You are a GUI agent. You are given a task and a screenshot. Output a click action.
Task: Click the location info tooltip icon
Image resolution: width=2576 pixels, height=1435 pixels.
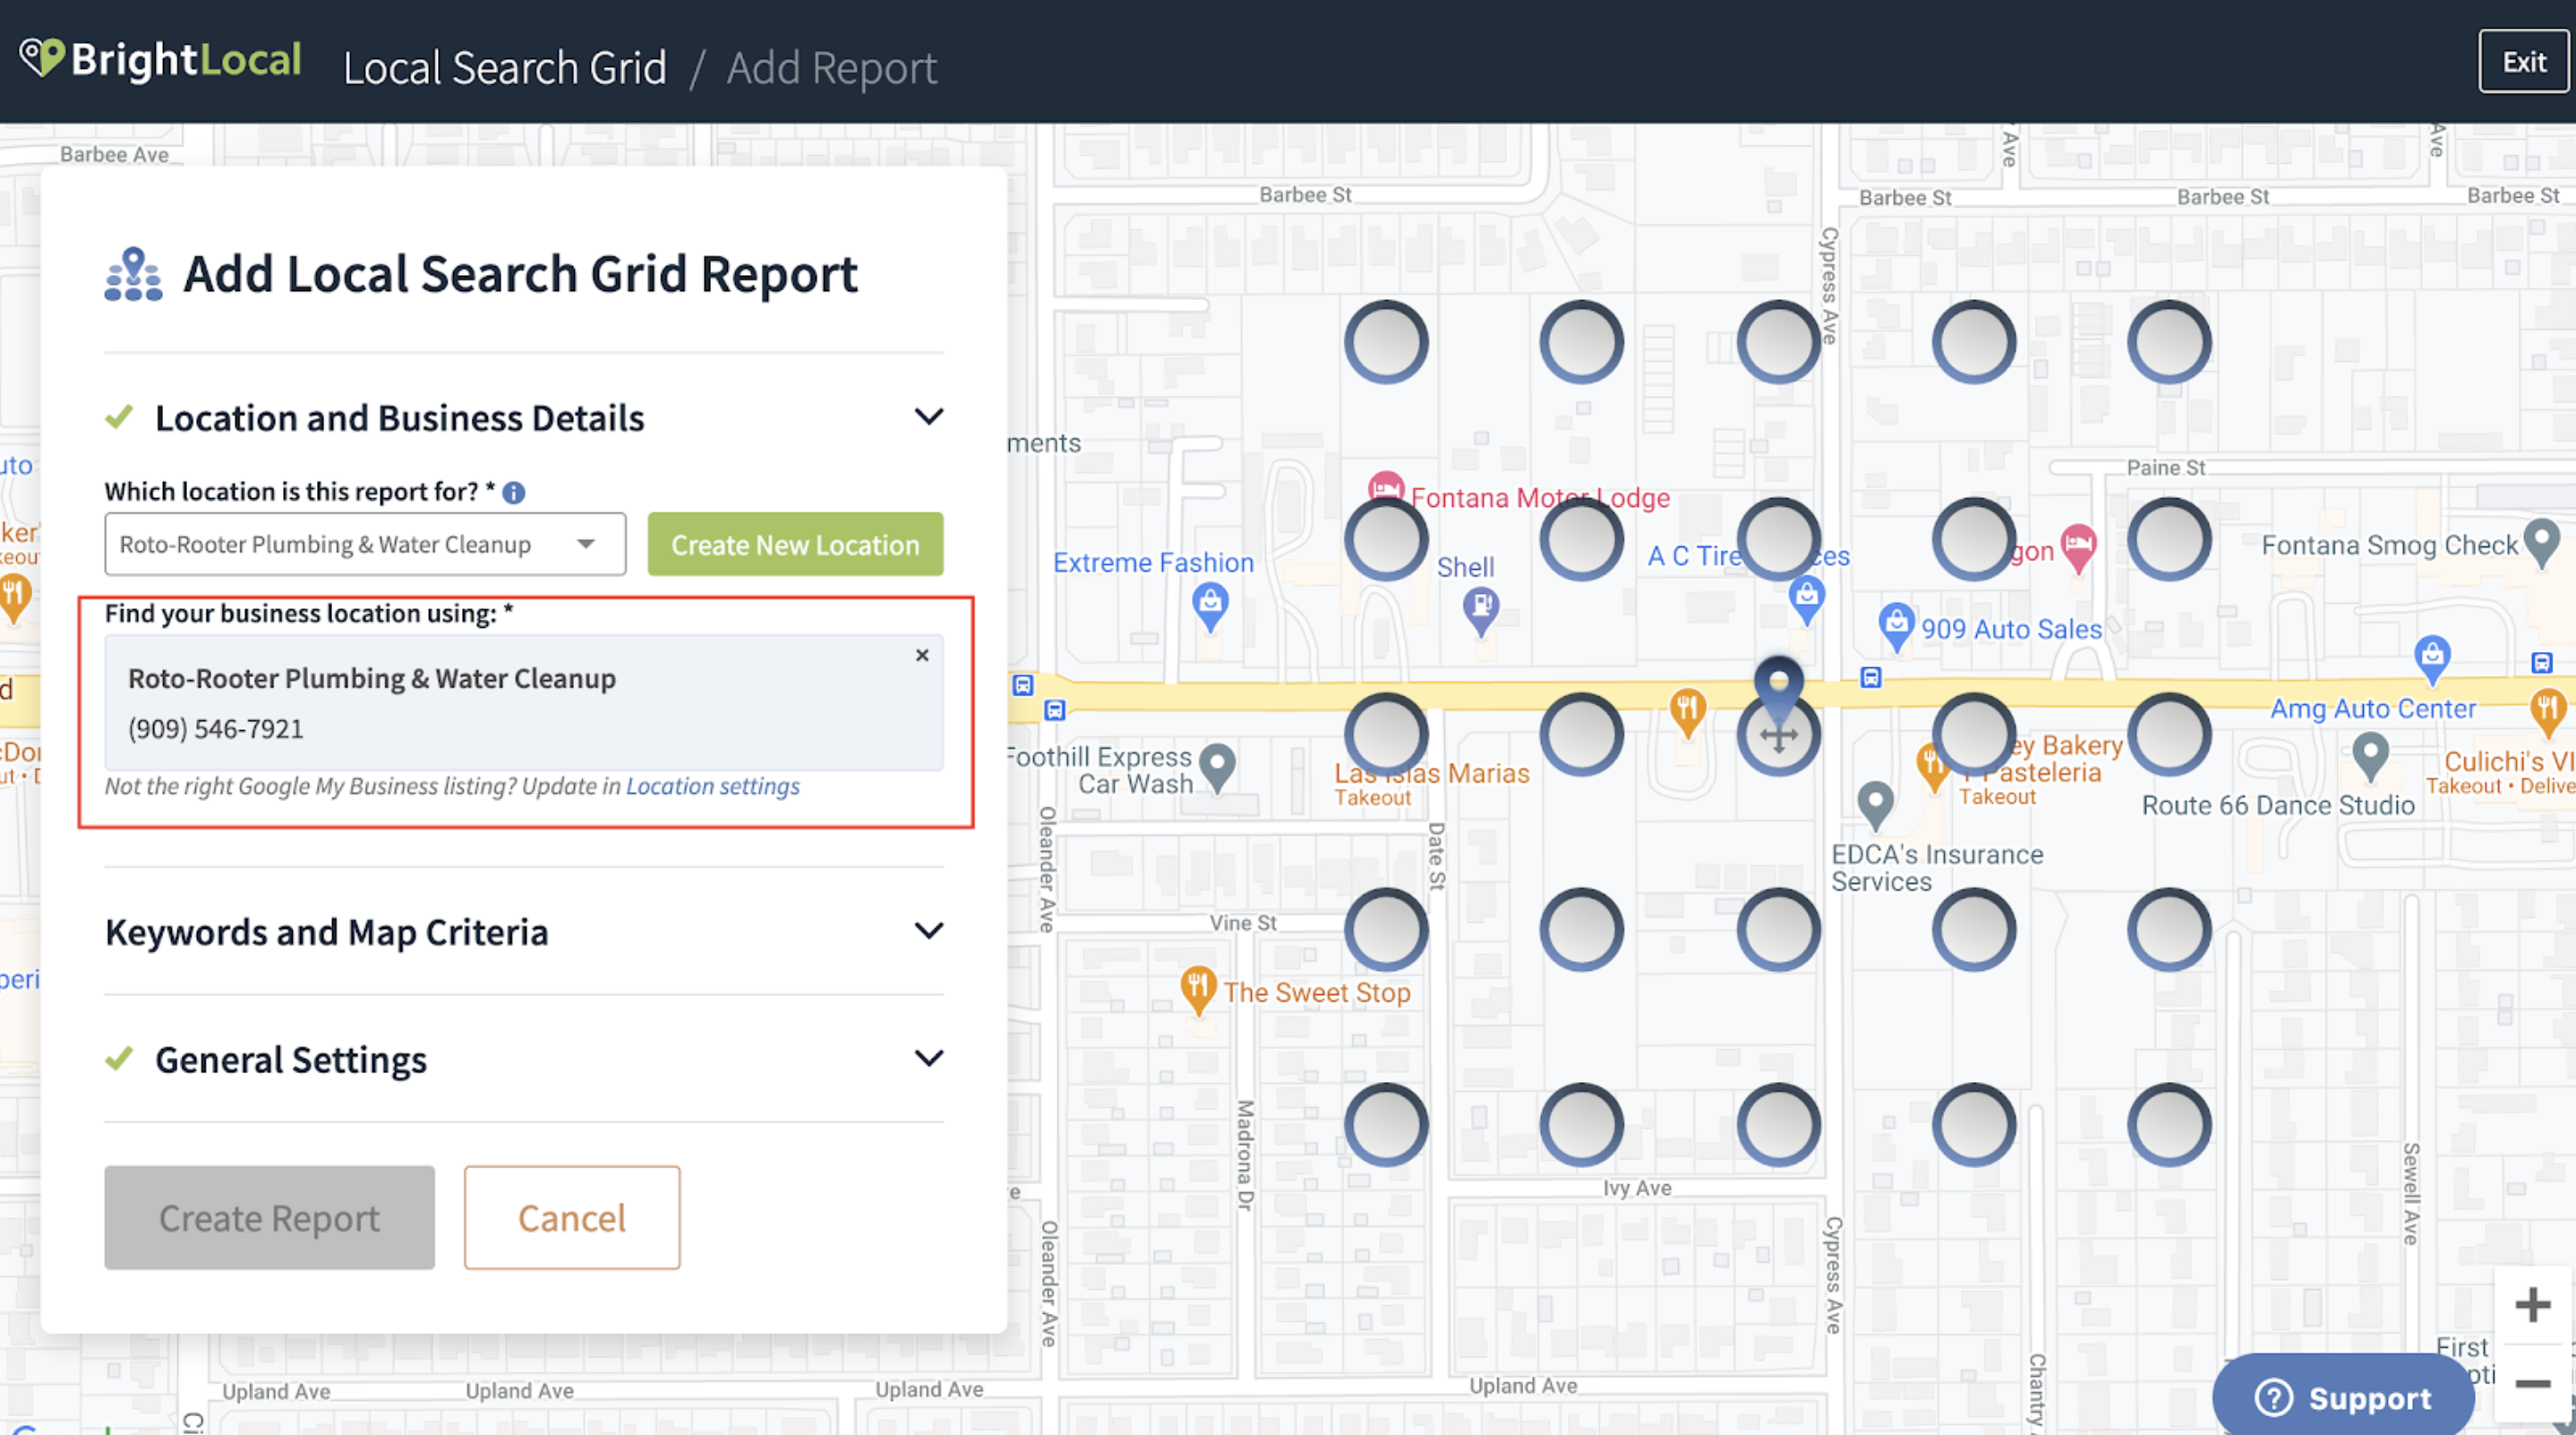point(514,493)
